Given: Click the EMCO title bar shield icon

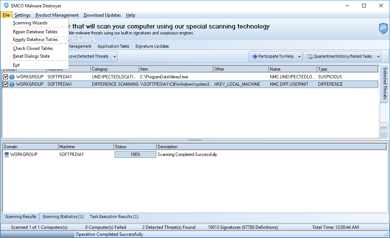Looking at the screenshot, I should point(6,6).
